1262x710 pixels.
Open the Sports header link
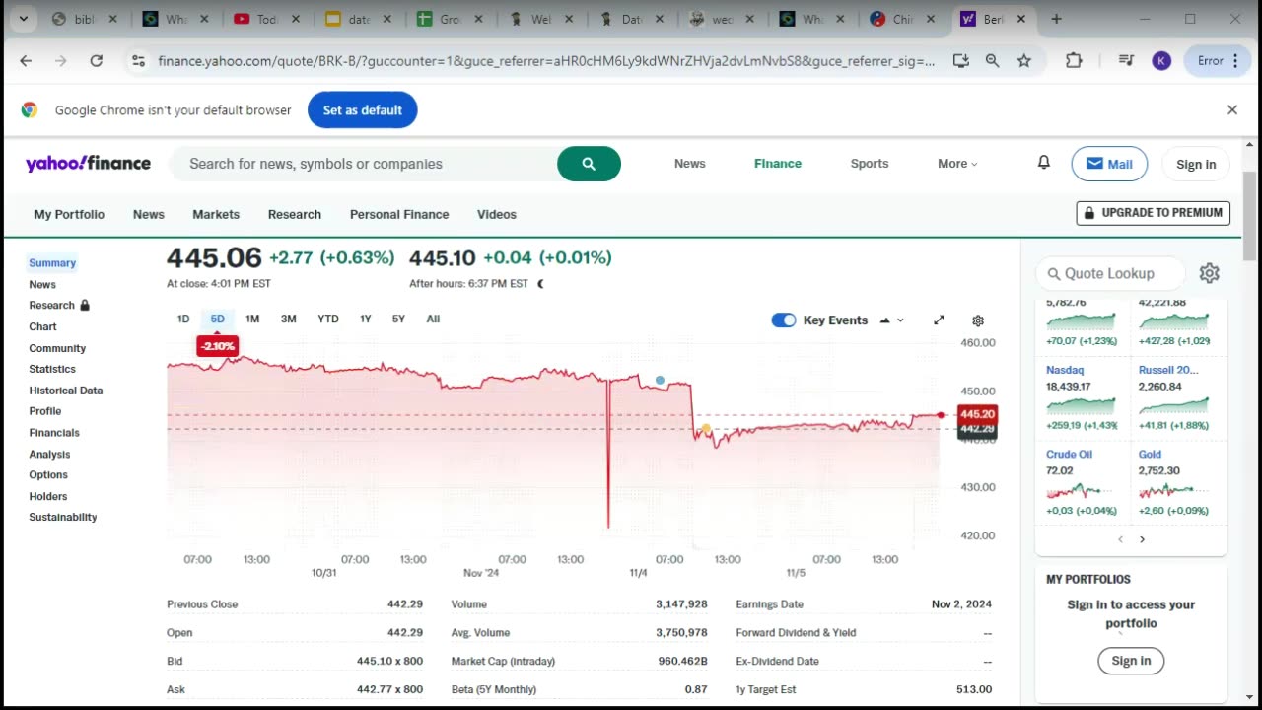[870, 164]
